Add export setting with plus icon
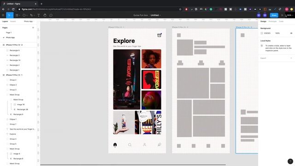Image resolution: width=295 pixels, height=166 pixels. pos(291,58)
